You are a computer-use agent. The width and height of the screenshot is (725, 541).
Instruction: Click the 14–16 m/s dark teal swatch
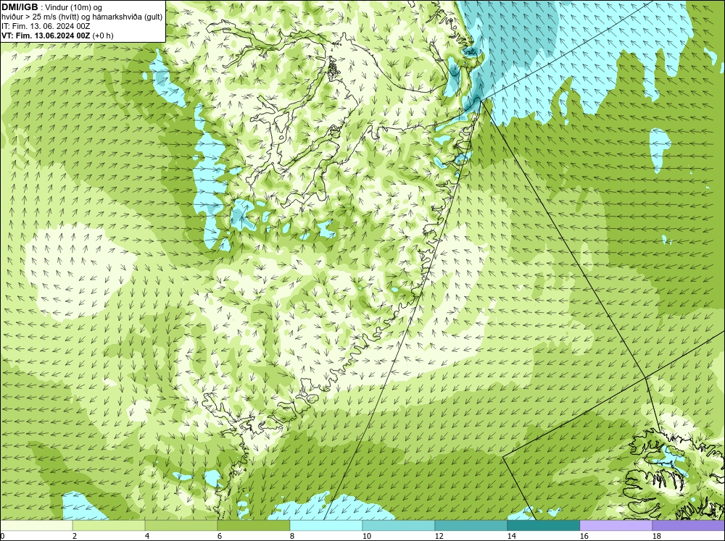[x=543, y=526]
